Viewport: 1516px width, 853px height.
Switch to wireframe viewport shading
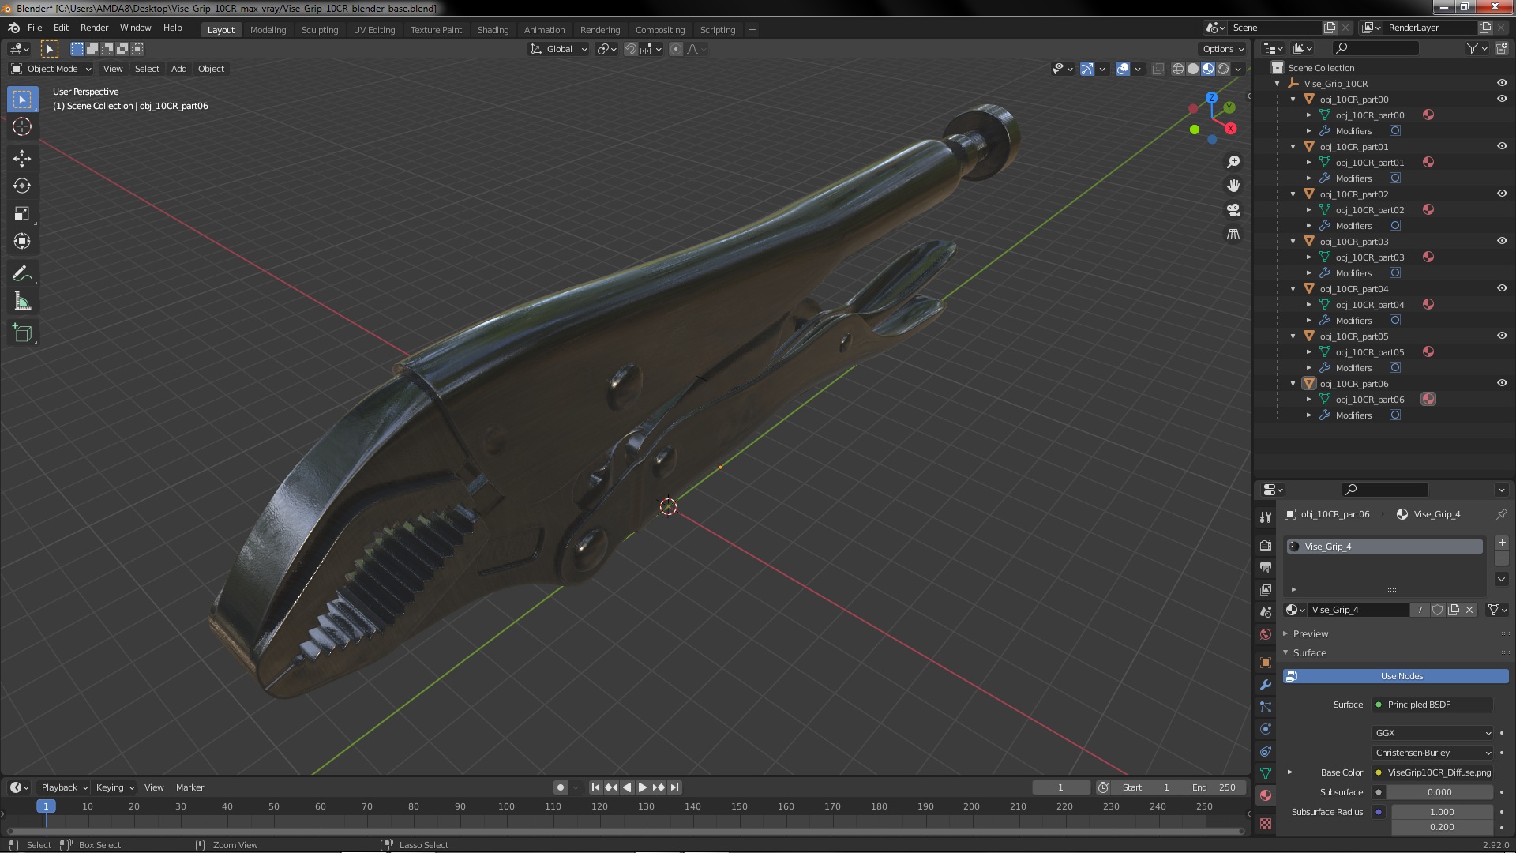tap(1178, 69)
